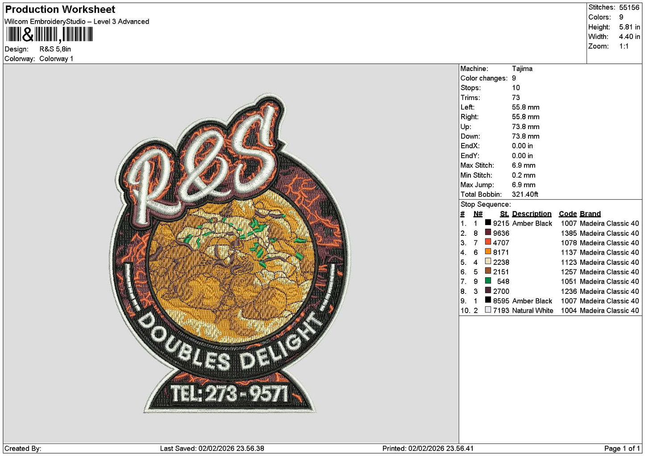This screenshot has height=456, width=645.
Task: Click thread code 1123 in row 5
Action: [x=569, y=262]
